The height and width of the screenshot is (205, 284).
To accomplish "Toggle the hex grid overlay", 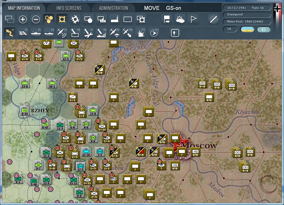I will (x=49, y=19).
